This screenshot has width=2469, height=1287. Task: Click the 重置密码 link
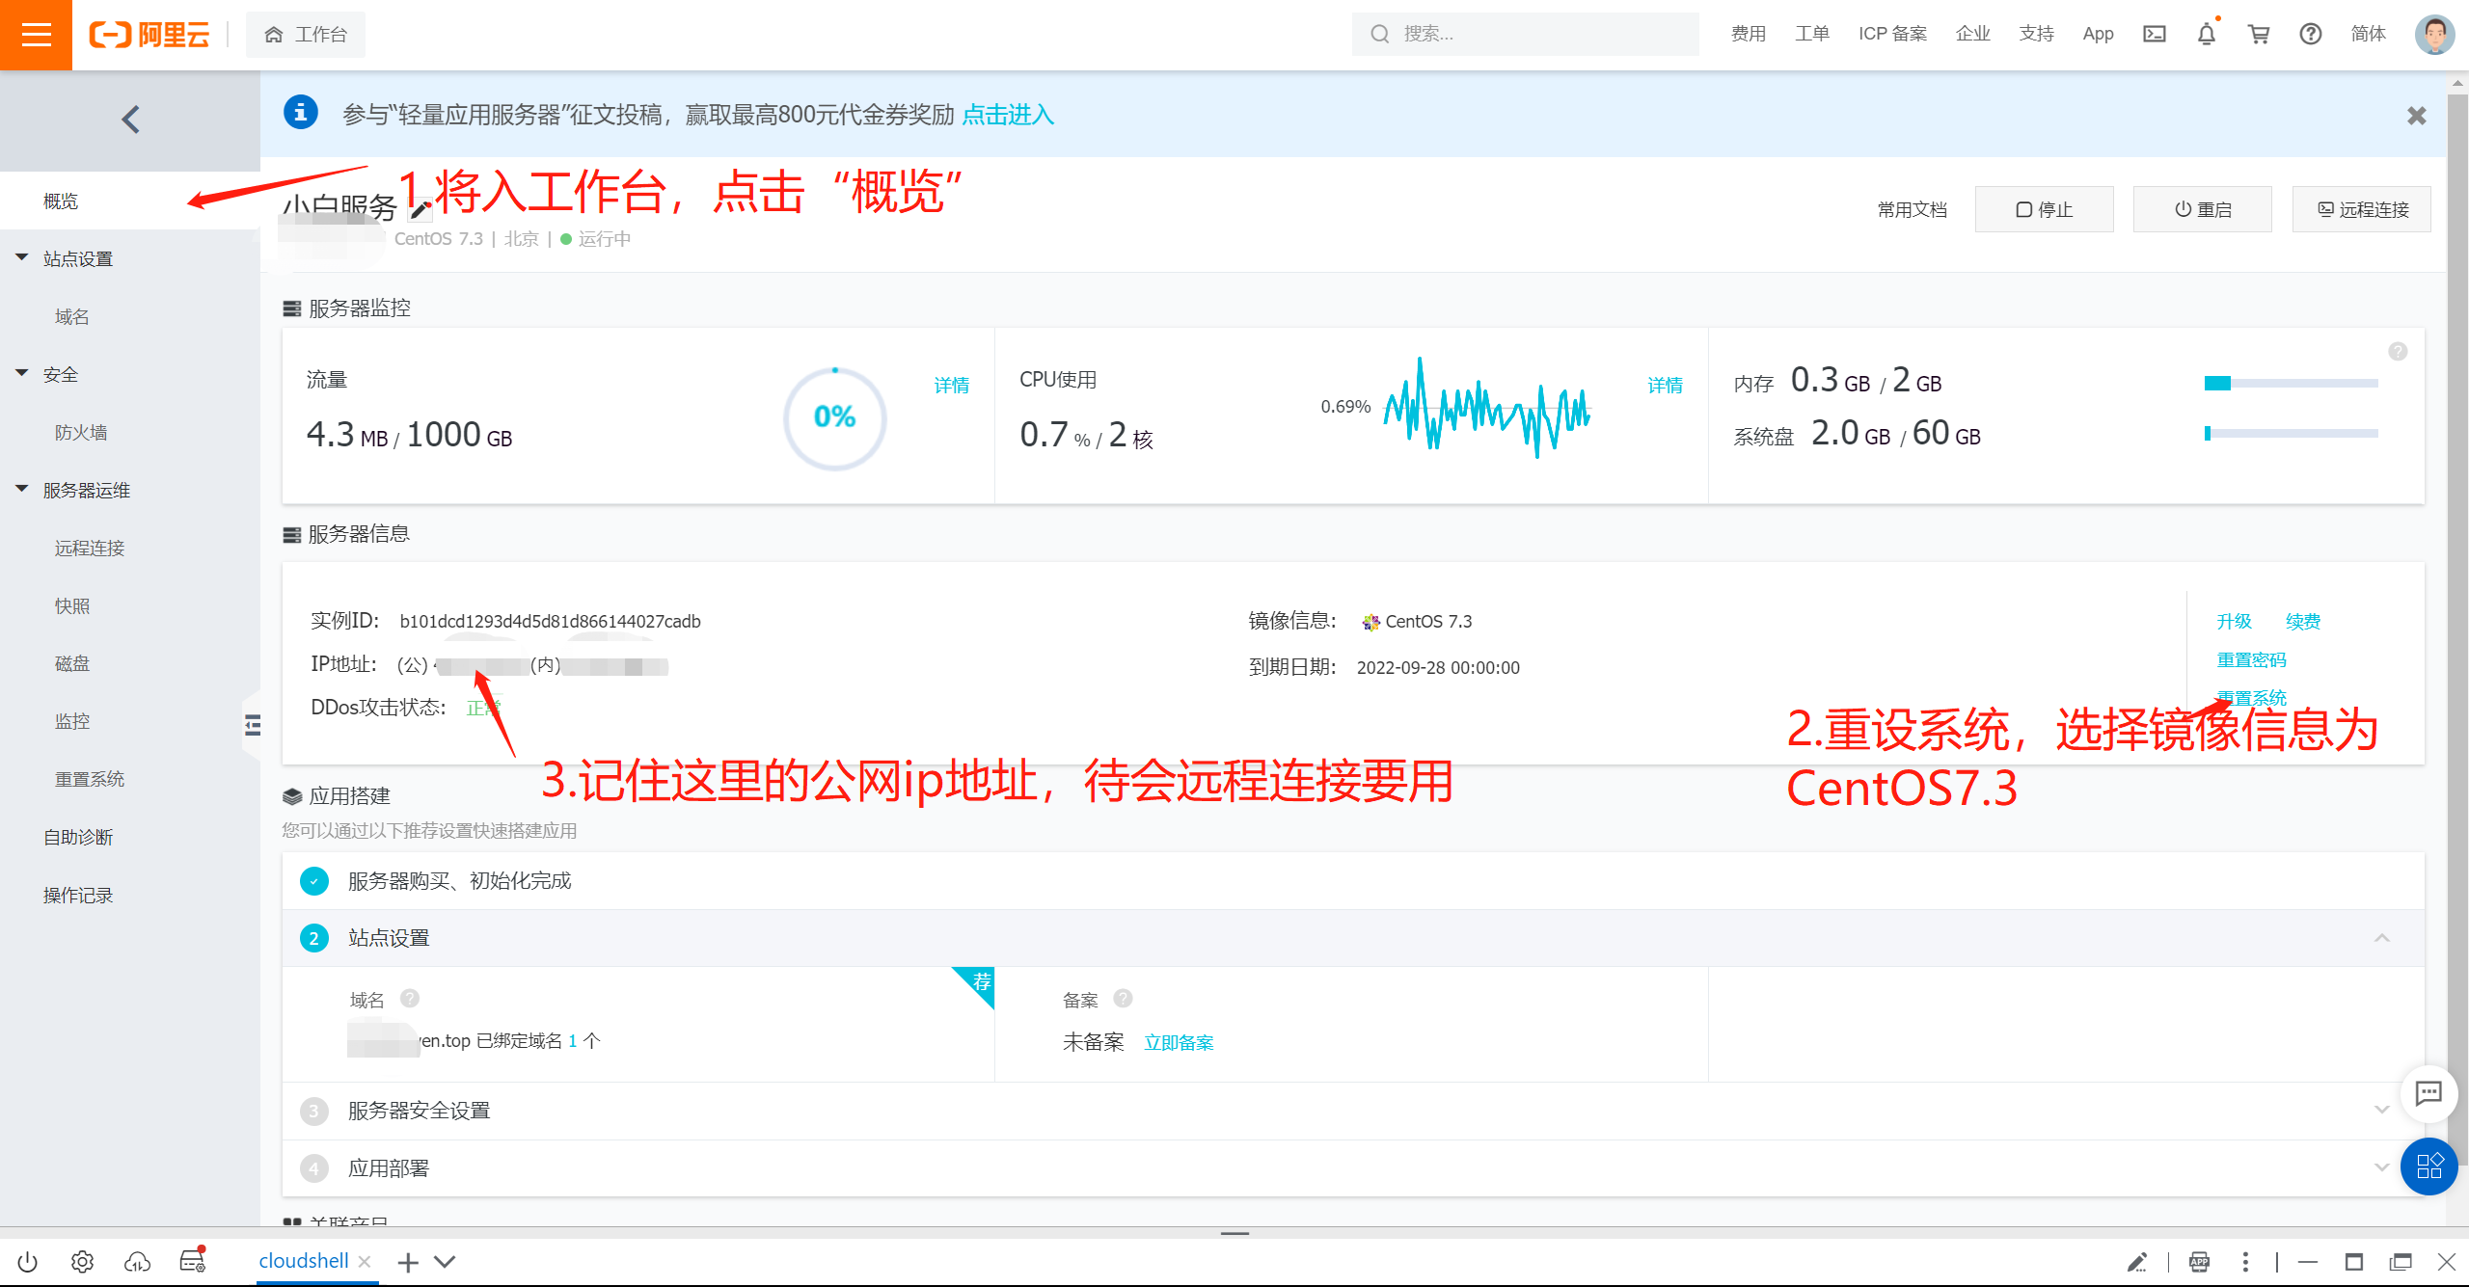coord(2251,659)
